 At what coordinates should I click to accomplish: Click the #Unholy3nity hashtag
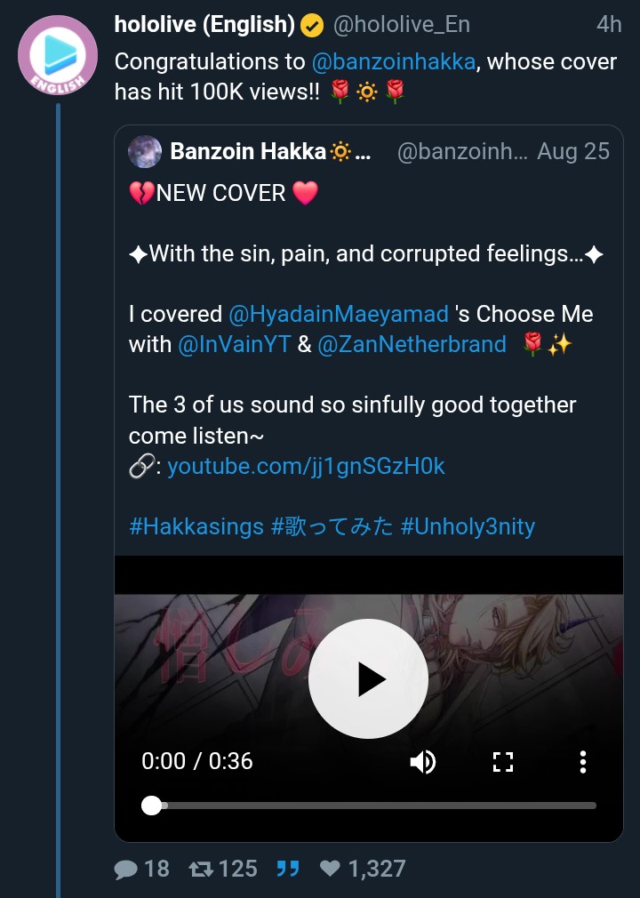pos(468,525)
